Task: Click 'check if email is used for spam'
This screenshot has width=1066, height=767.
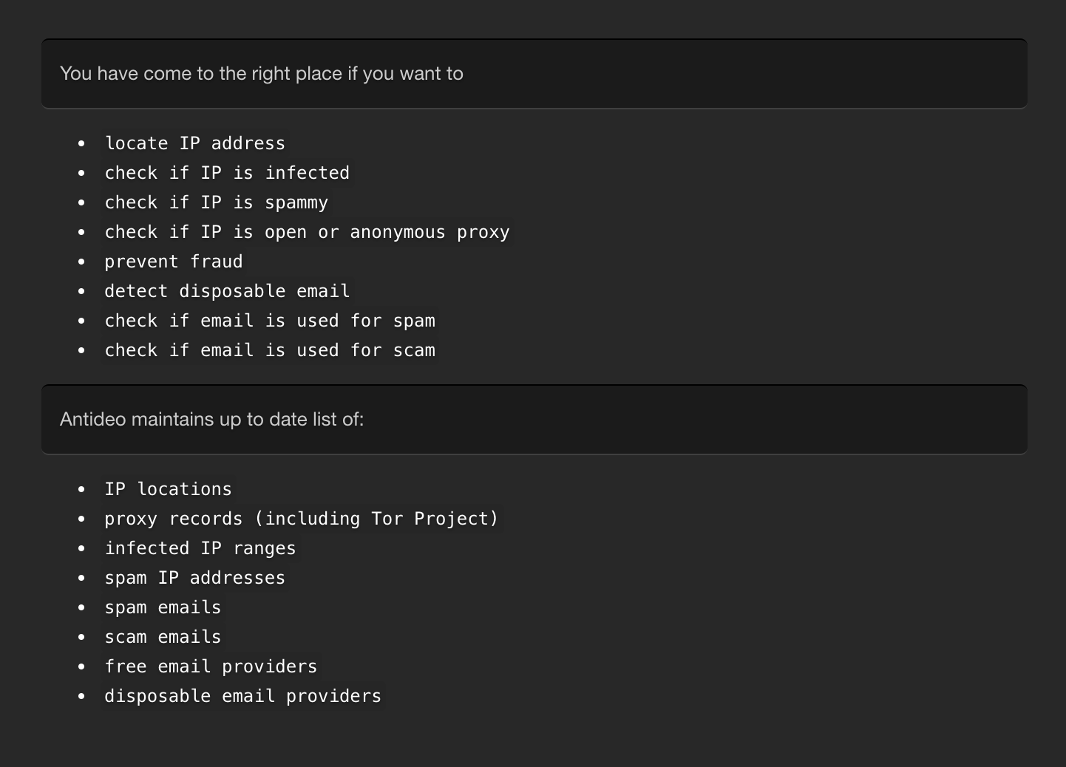Action: coord(269,321)
